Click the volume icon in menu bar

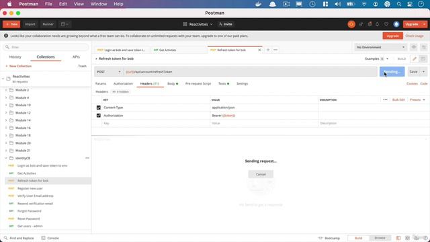[x=338, y=4]
